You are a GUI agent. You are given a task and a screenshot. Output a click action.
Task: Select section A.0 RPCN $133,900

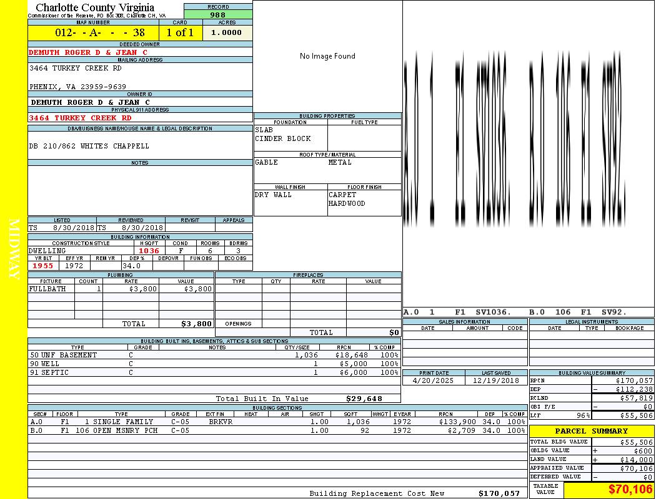coord(457,422)
